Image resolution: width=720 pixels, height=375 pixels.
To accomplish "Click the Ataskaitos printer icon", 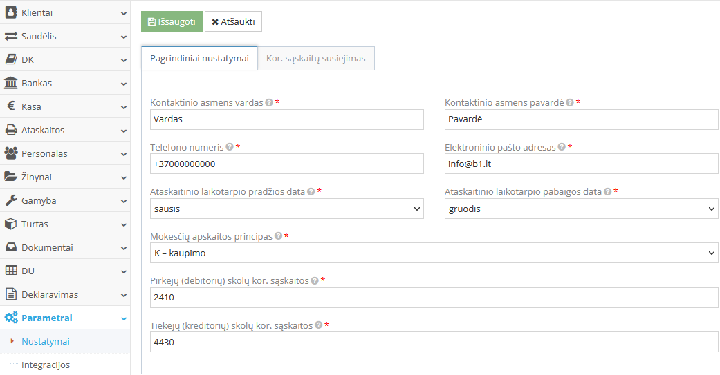I will click(x=11, y=130).
